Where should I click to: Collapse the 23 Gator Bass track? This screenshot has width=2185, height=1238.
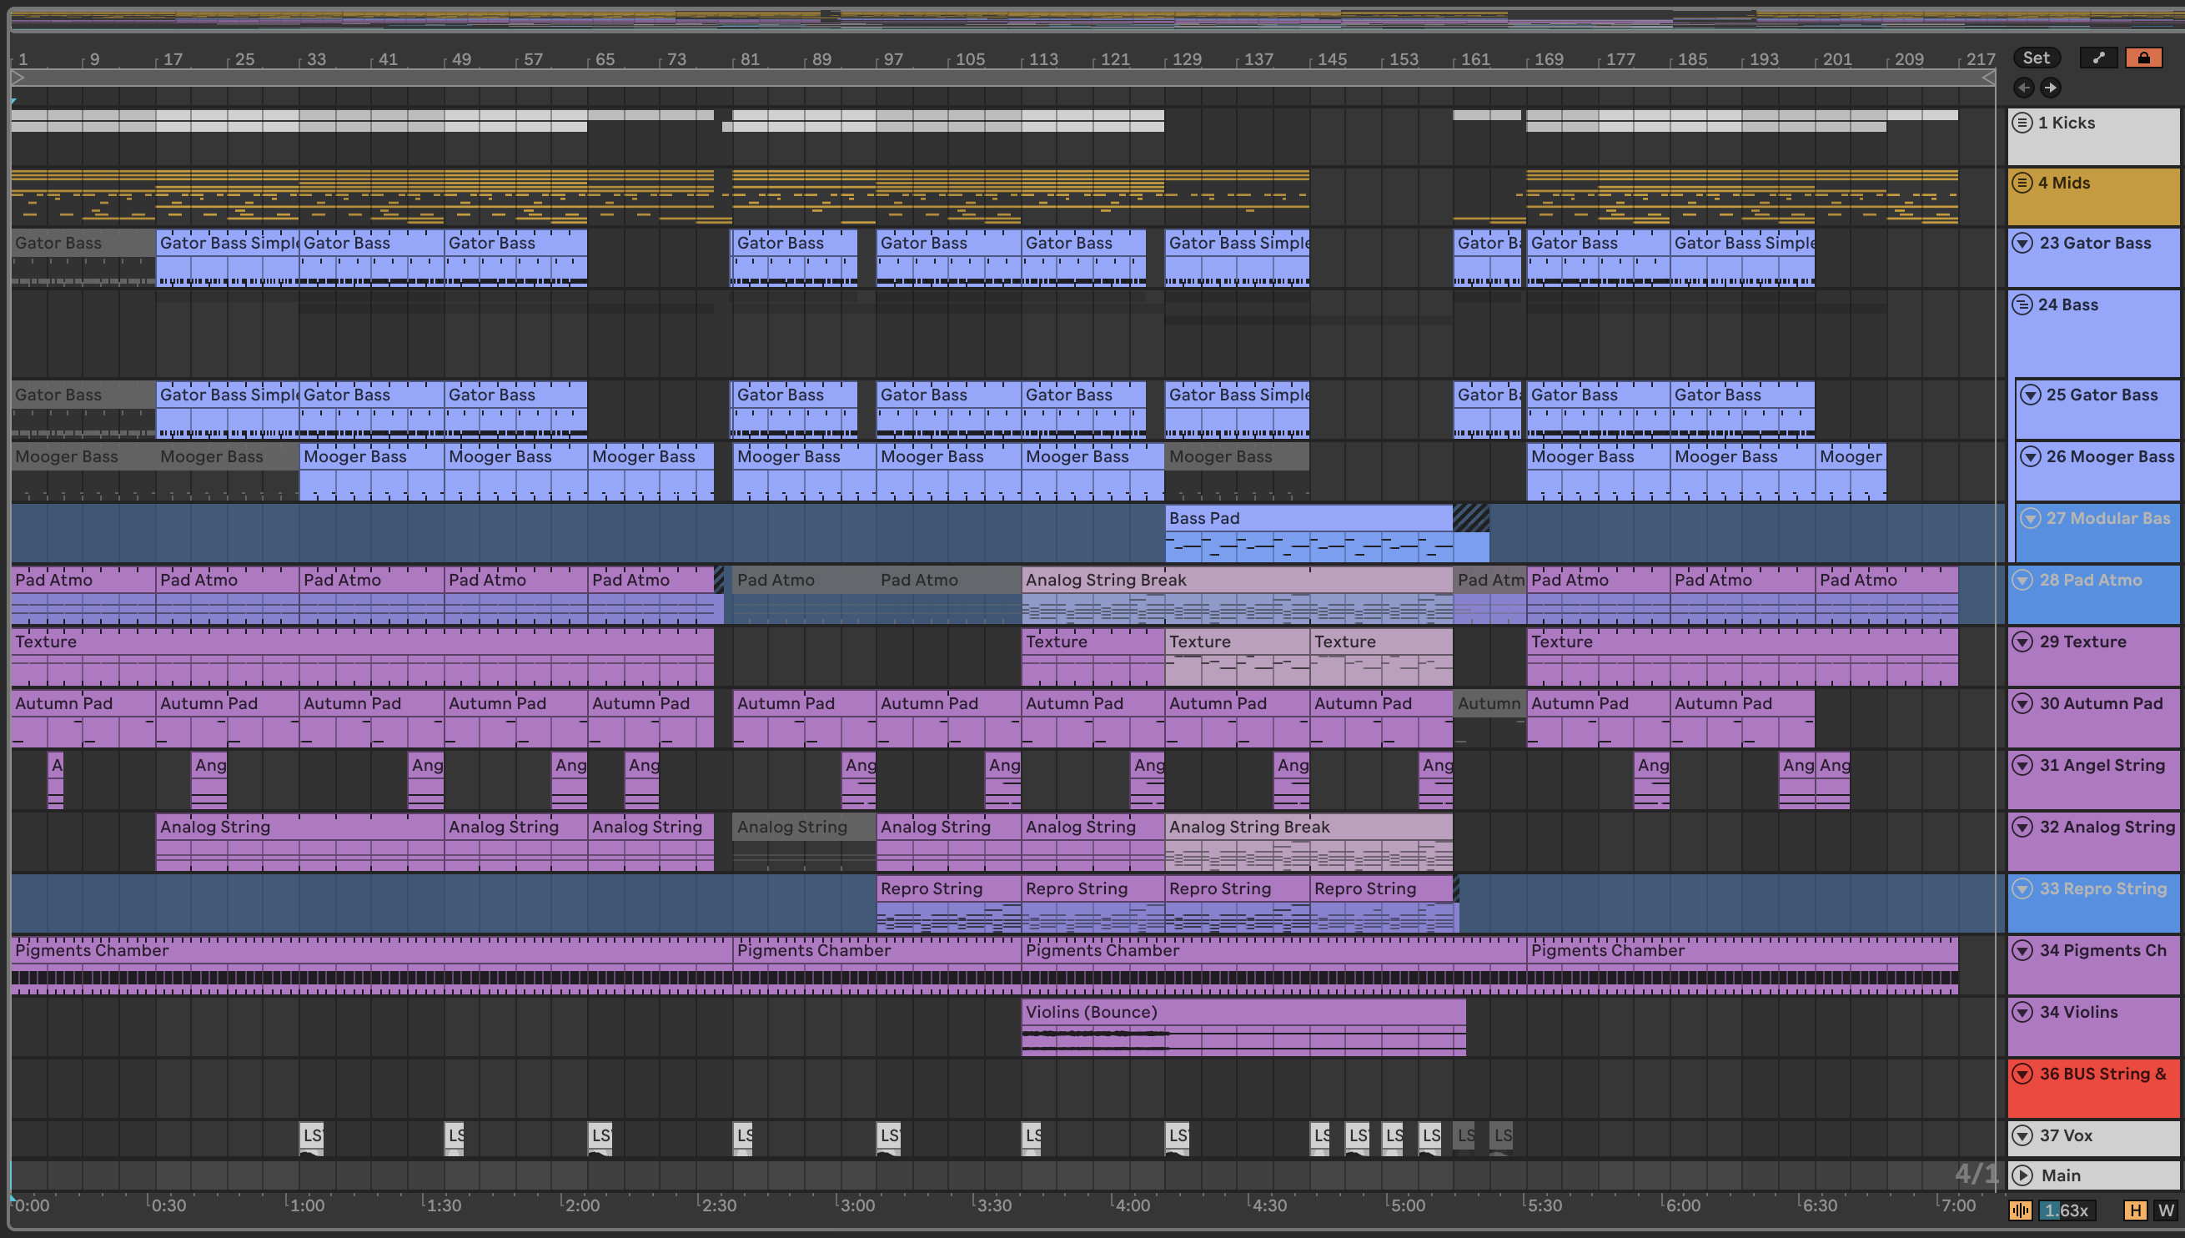tap(2022, 244)
